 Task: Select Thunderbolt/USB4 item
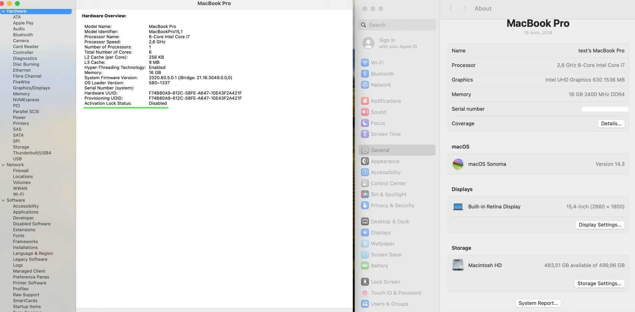tap(32, 153)
